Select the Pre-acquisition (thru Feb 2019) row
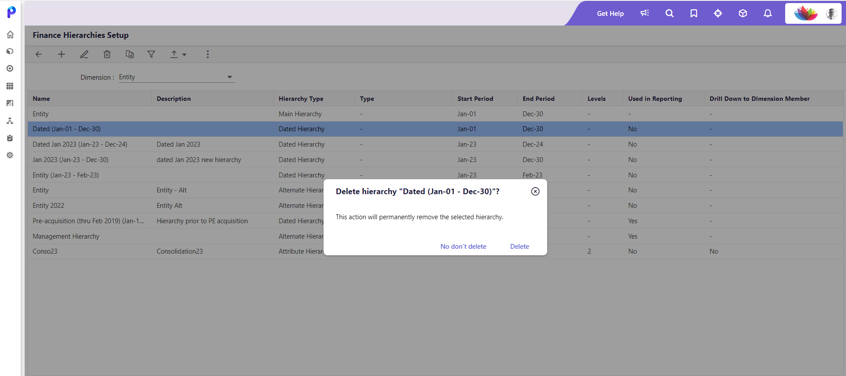The height and width of the screenshot is (376, 846). pyautogui.click(x=435, y=221)
